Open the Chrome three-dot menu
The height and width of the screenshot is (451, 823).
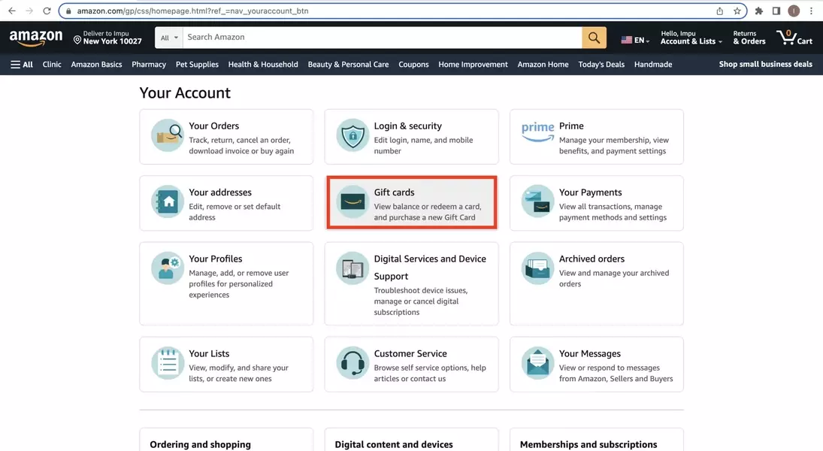[811, 11]
